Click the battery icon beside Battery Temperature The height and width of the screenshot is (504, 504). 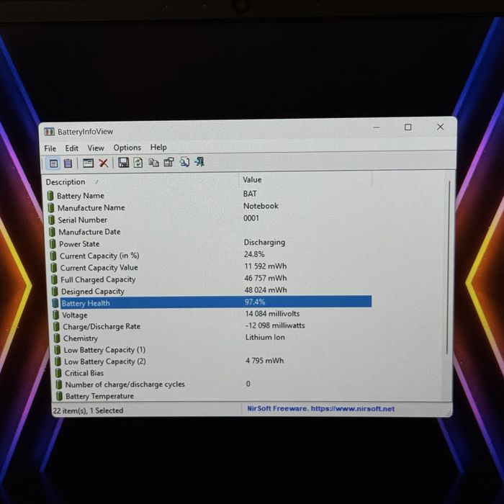point(59,396)
